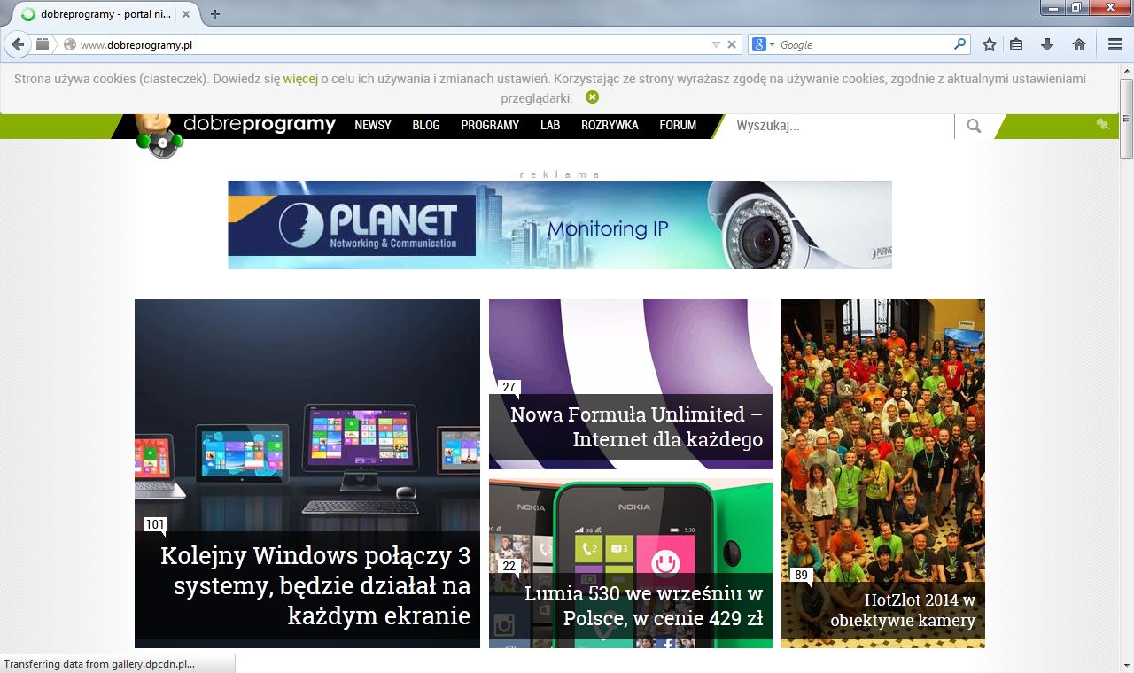The height and width of the screenshot is (673, 1134).
Task: Show bookmarks list icon
Action: click(x=1017, y=44)
